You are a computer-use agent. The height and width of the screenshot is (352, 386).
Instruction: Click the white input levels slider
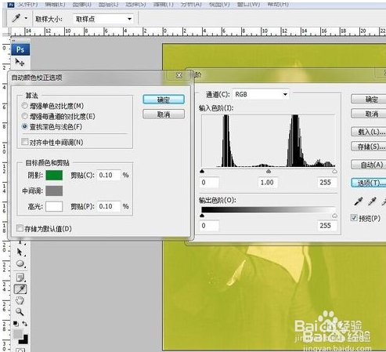pyautogui.click(x=334, y=171)
